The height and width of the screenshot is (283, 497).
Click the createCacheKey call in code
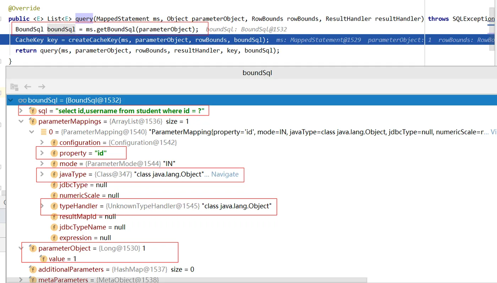[93, 40]
